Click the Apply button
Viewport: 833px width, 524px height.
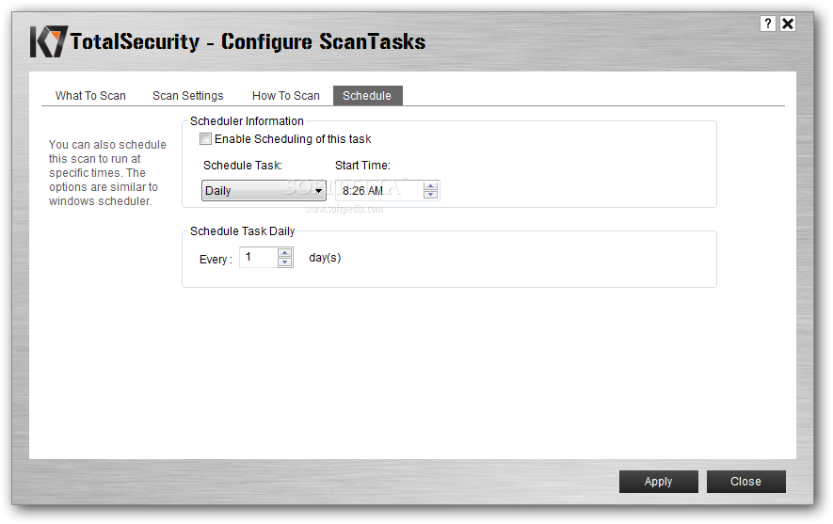(x=658, y=482)
